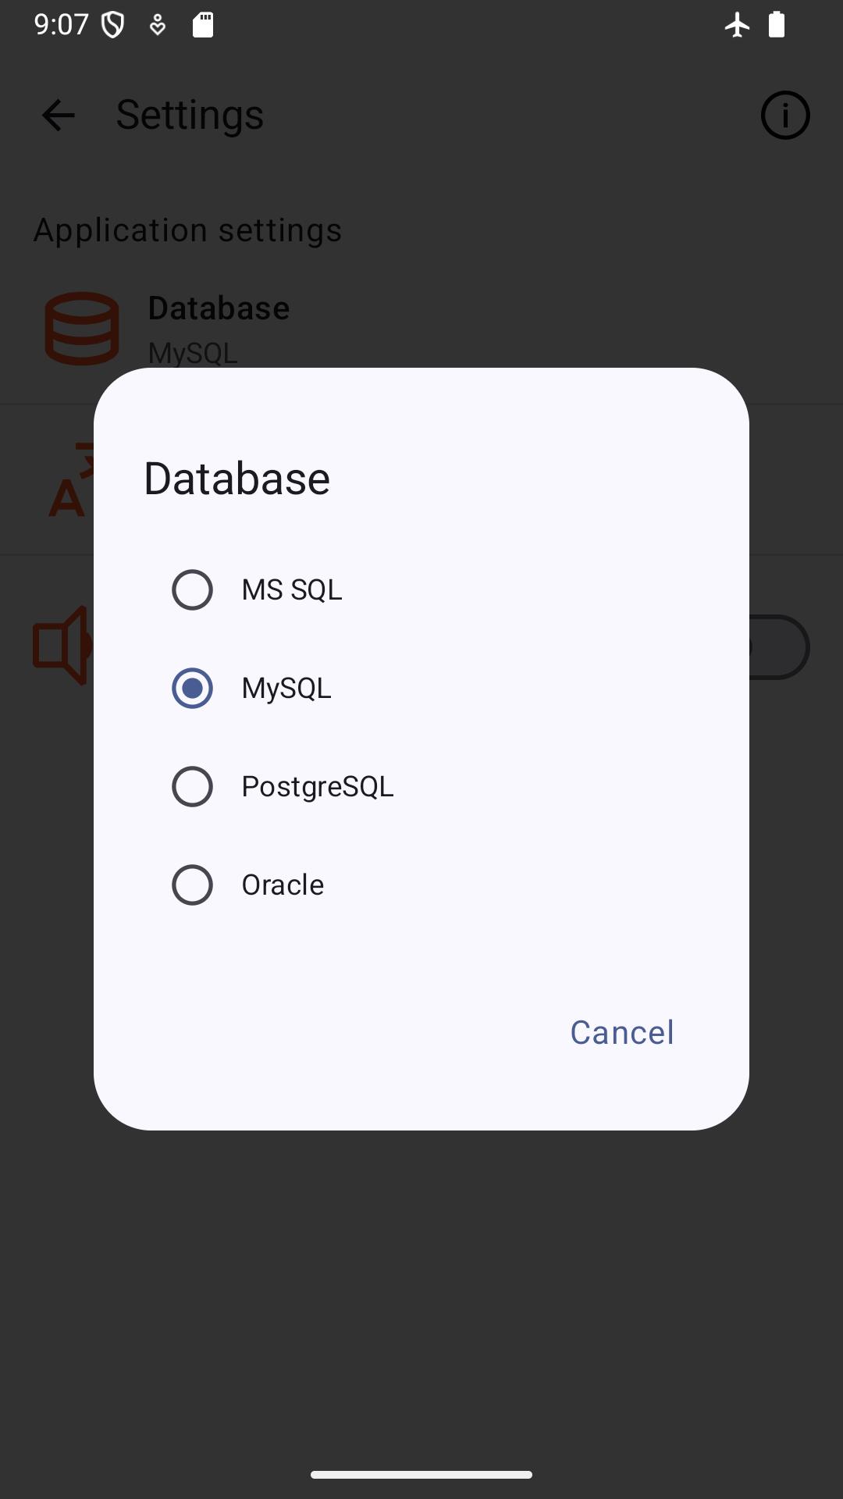Select the Oracle radio button
Screen dimensions: 843x1499
pyautogui.click(x=192, y=885)
